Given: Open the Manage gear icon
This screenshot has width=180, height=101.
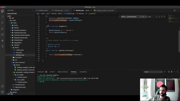Looking at the screenshot, I should pos(3,92).
